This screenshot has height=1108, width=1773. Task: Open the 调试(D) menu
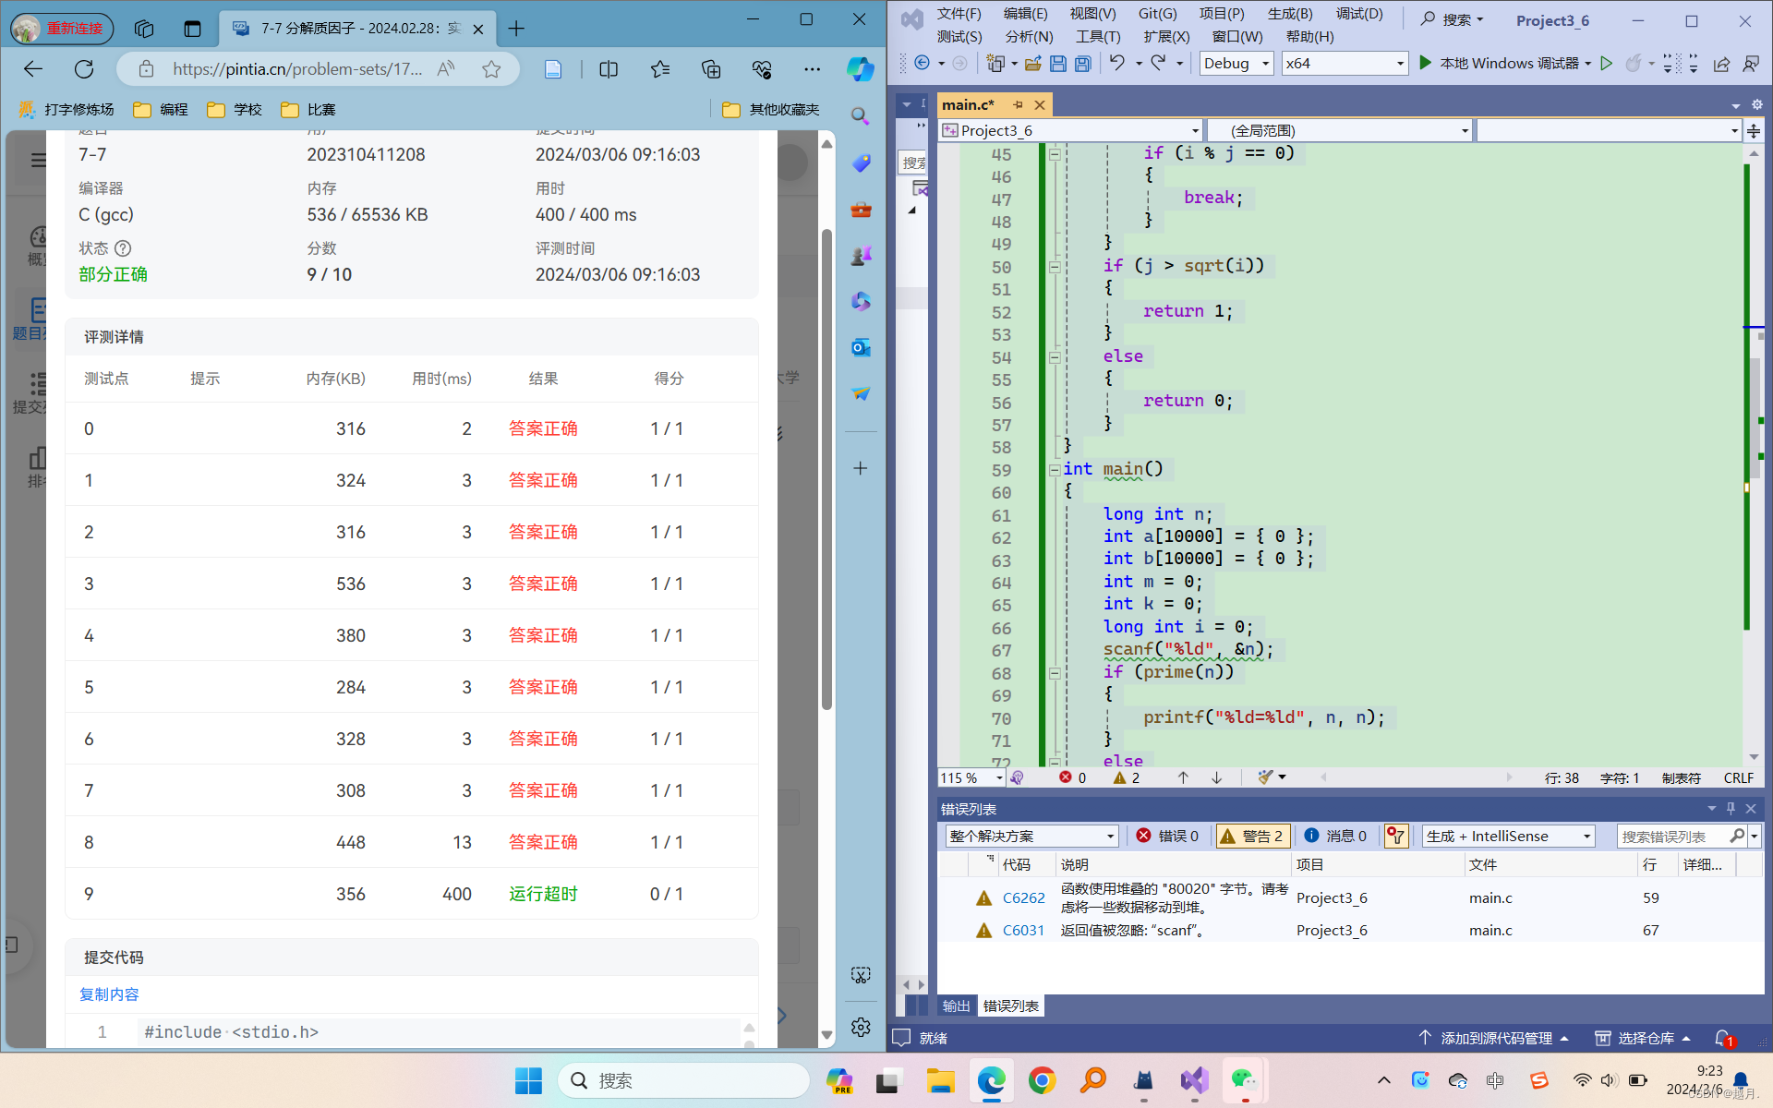tap(1358, 13)
